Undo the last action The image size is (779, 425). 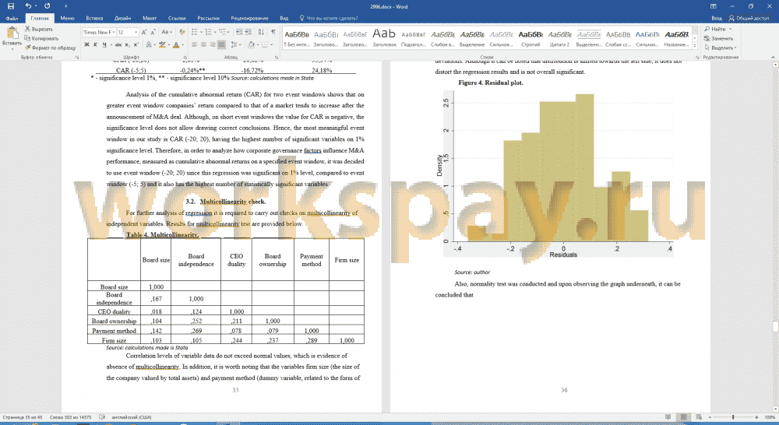tap(28, 6)
